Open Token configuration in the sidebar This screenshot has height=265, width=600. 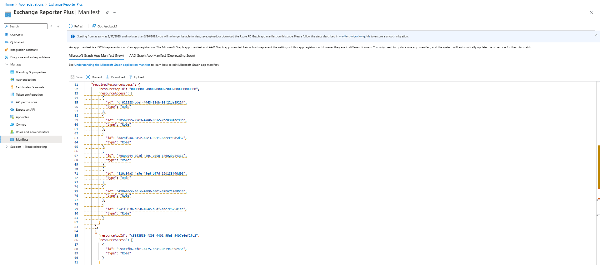[29, 95]
